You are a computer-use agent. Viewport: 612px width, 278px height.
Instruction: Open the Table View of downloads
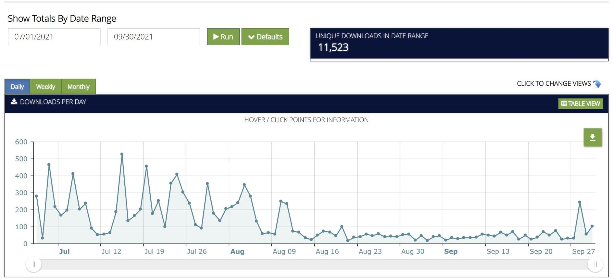[580, 103]
